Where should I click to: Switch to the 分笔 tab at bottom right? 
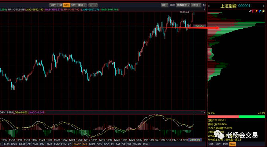click(x=211, y=144)
